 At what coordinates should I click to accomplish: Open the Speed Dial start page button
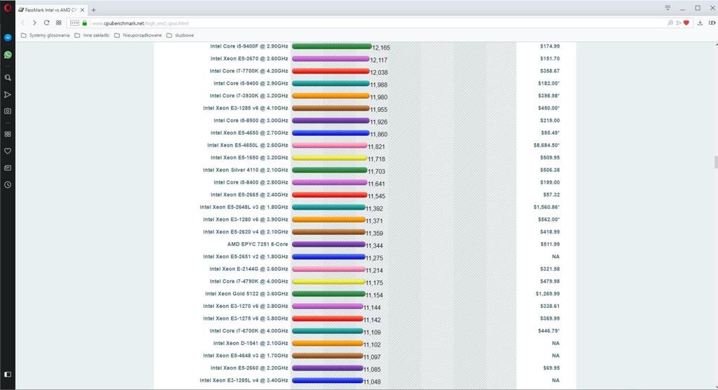(59, 23)
